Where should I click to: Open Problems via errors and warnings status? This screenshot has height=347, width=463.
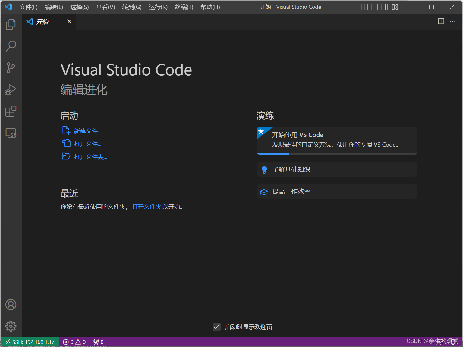coord(74,342)
